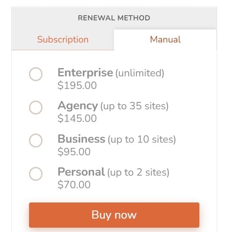This screenshot has height=232, width=228.
Task: Select the Enterprise plan radio button
Action: pos(36,74)
